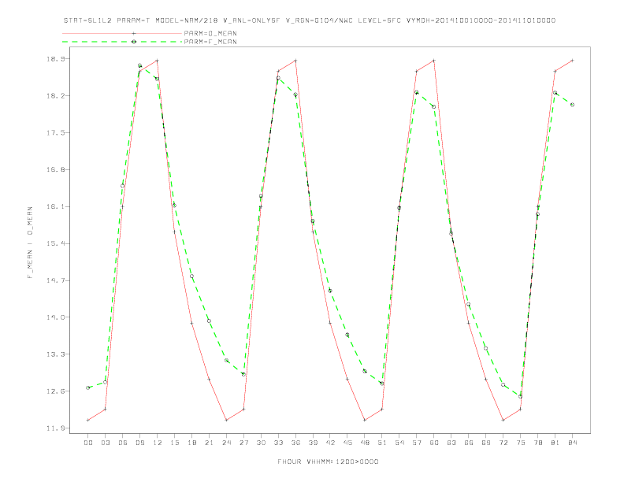
Task: Click x-axis forecast hour label 63
Action: (451, 443)
